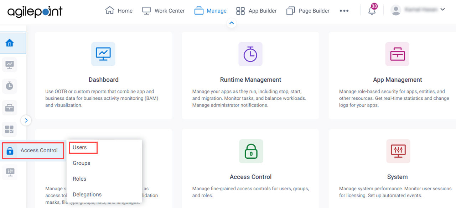The height and width of the screenshot is (208, 456).
Task: Click the Access Control sidebar label
Action: [x=39, y=150]
